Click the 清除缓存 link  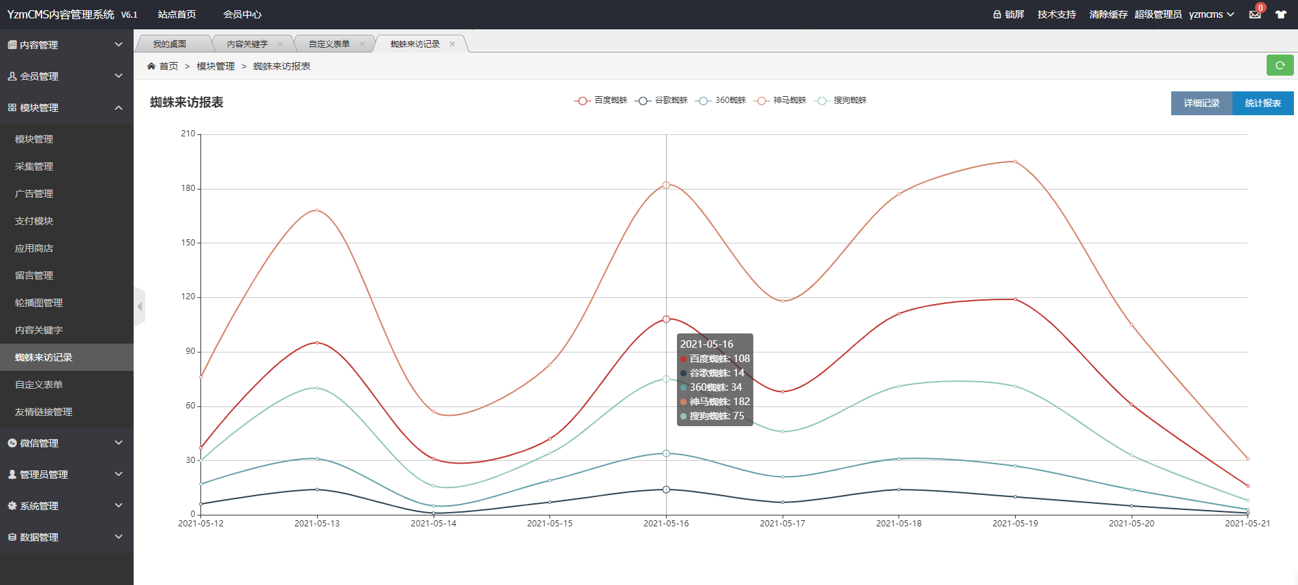pos(1108,14)
